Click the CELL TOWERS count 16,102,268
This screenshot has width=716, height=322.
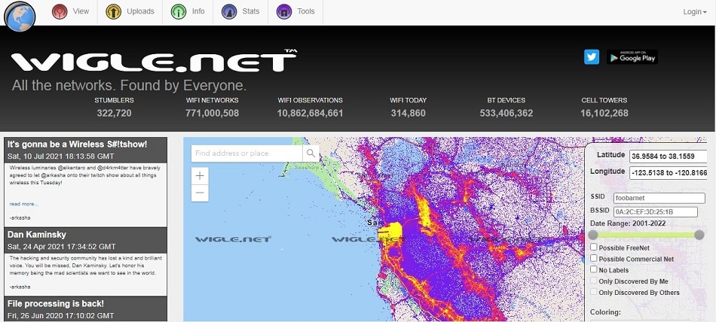click(x=604, y=113)
